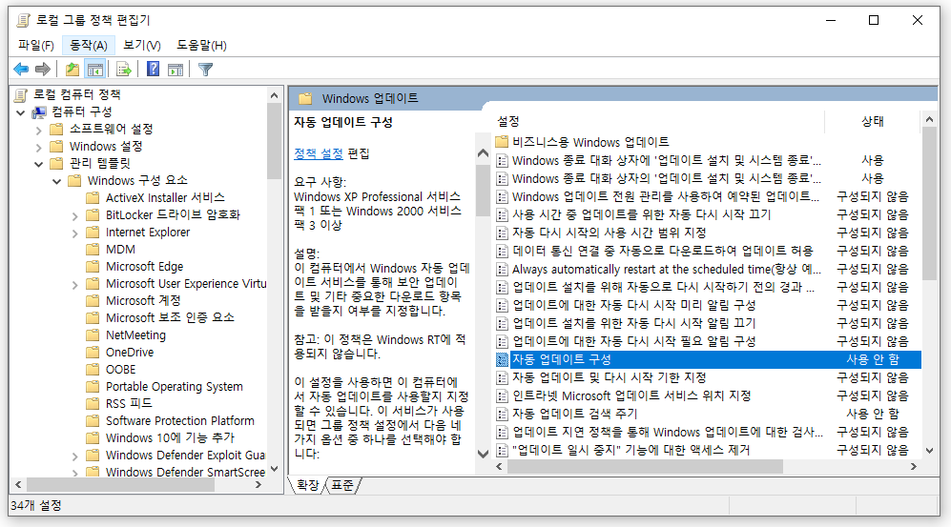
Task: Click the policy icon beside "업데이트 일시 중지" 기능에 대한 액세스 제거
Action: coord(502,451)
